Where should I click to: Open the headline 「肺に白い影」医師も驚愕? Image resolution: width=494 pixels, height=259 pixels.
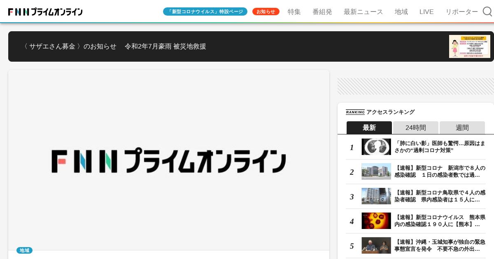440,147
